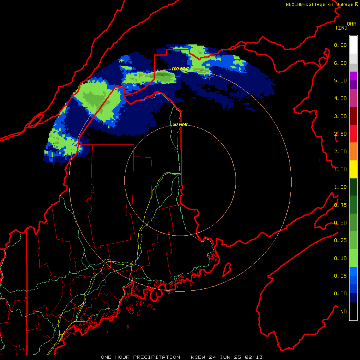Select the orange legend swatch
The height and width of the screenshot is (360, 360).
353,152
